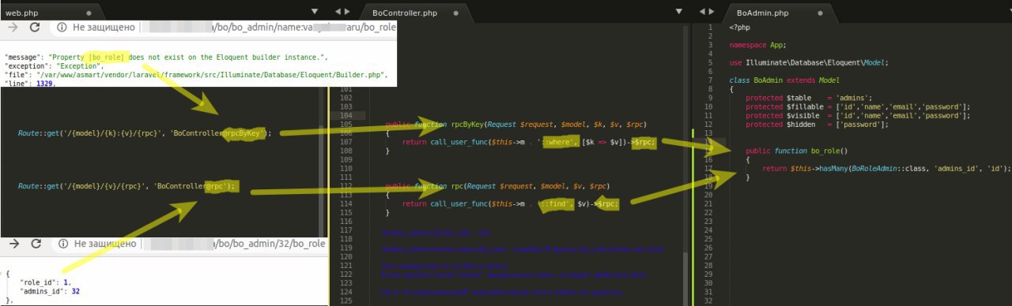Open the tab list dropdown for the web.php pane

click(315, 11)
